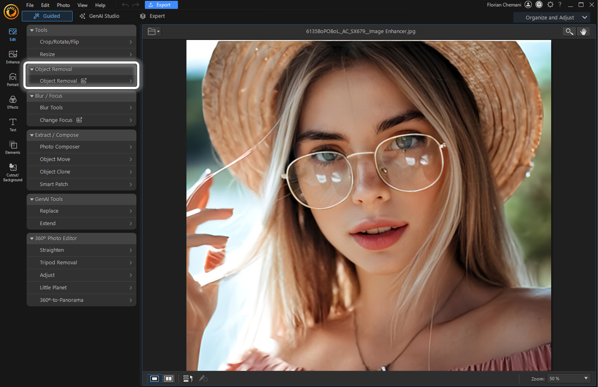The width and height of the screenshot is (598, 387).
Task: Open the Enhance module
Action: coord(13,57)
